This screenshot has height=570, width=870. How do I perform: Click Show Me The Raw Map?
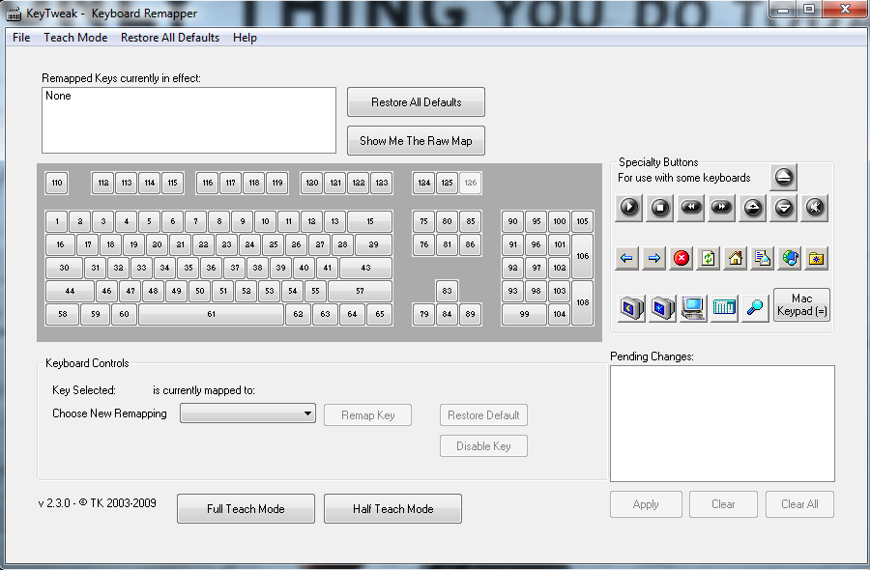pos(416,141)
